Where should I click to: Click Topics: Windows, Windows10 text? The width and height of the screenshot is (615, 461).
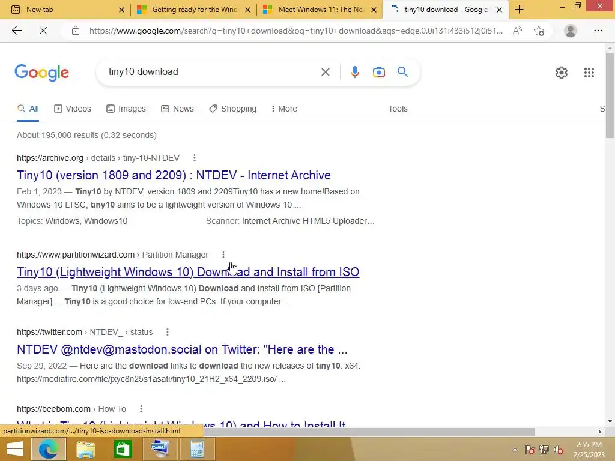point(72,221)
